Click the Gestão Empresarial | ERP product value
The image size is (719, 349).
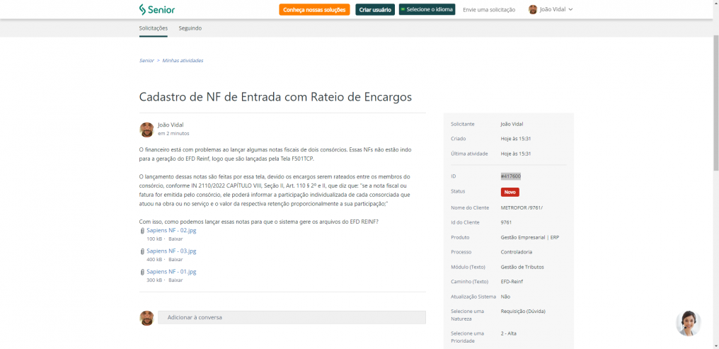[530, 238]
